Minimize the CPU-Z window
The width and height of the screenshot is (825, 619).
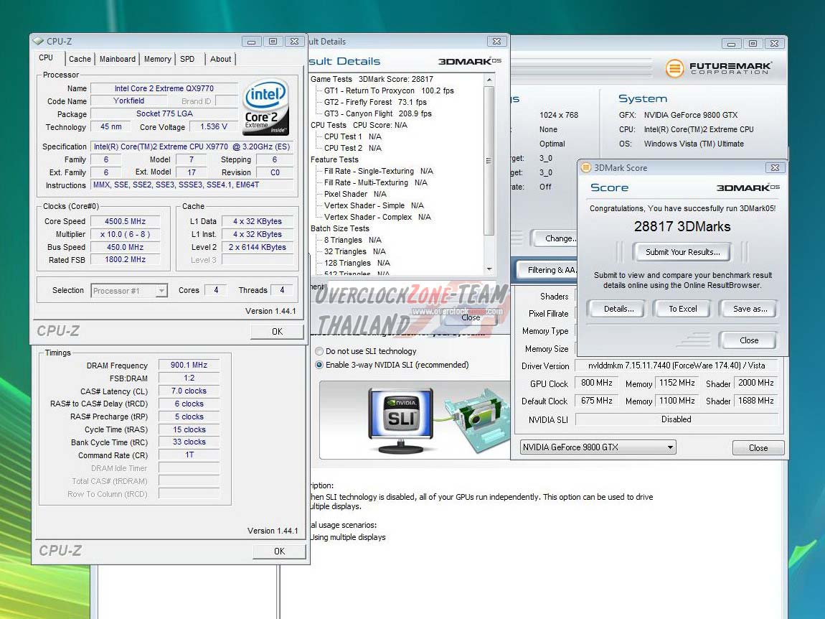click(x=252, y=41)
